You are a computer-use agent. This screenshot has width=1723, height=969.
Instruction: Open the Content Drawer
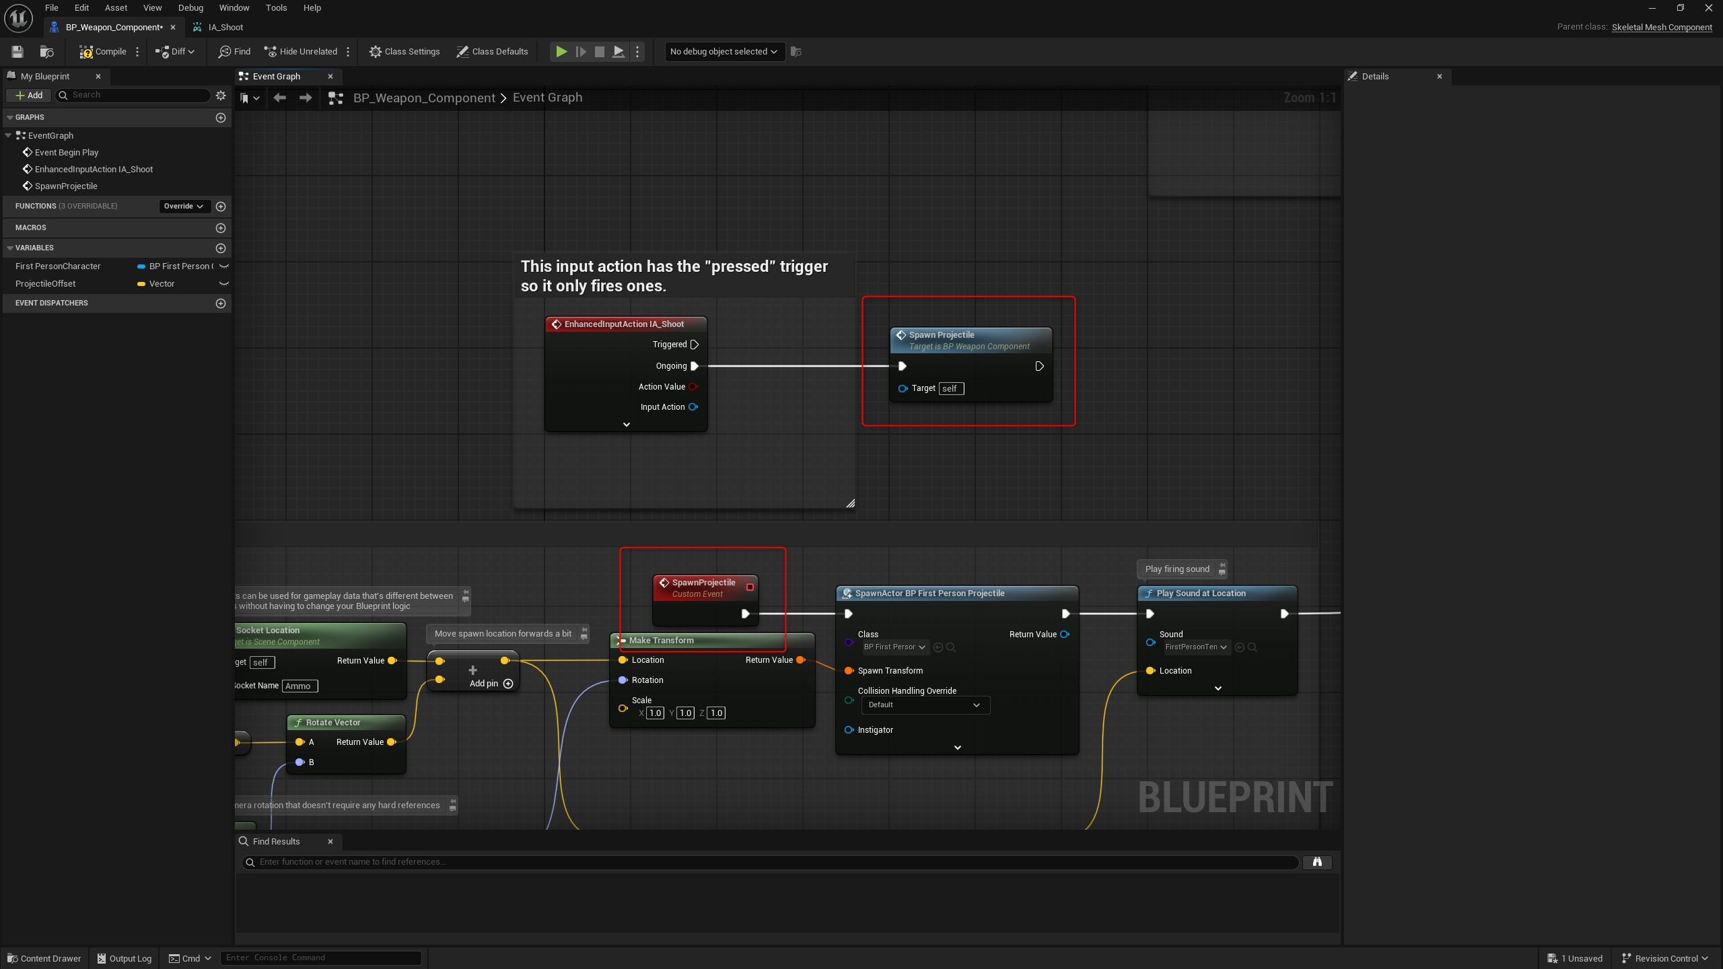(x=44, y=958)
